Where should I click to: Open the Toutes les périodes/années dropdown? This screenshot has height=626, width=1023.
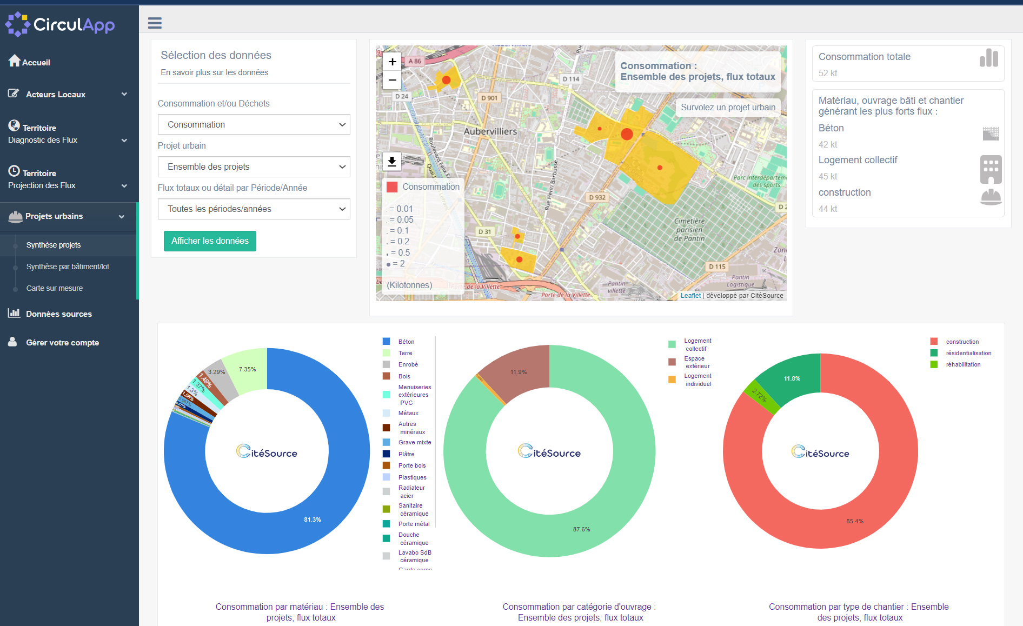(254, 209)
